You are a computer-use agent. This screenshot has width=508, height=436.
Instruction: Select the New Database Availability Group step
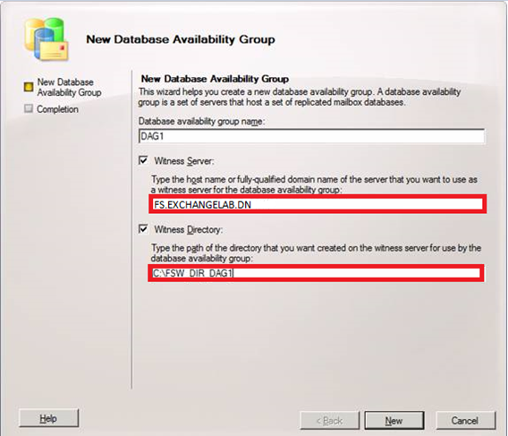pos(69,87)
